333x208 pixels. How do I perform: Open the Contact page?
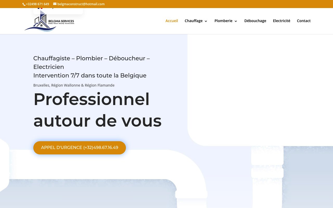(x=304, y=21)
